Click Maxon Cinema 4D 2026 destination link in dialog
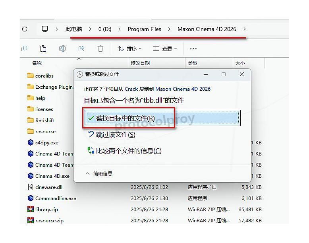This screenshot has width=309, height=243. [x=183, y=89]
